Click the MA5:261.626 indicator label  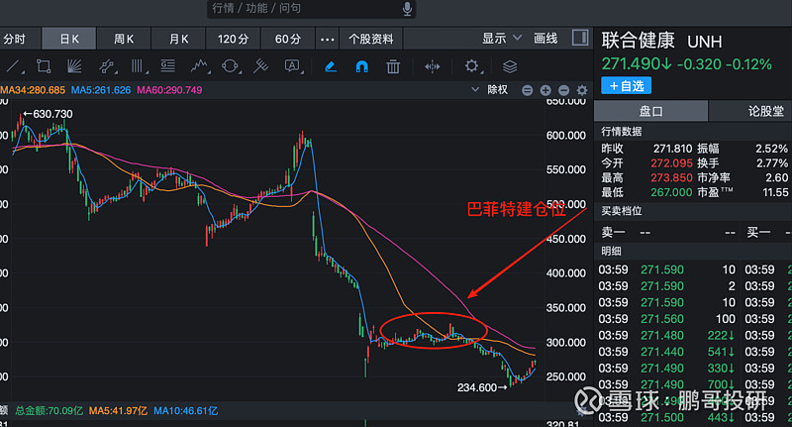(x=101, y=90)
